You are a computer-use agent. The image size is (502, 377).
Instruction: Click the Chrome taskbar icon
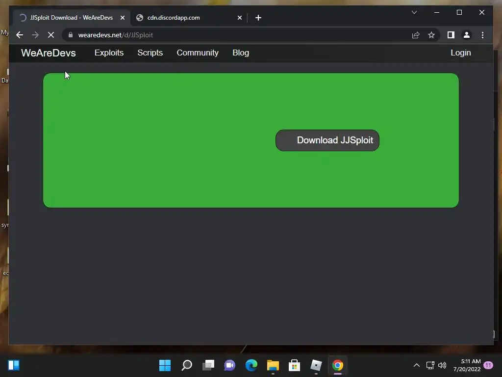tap(337, 365)
